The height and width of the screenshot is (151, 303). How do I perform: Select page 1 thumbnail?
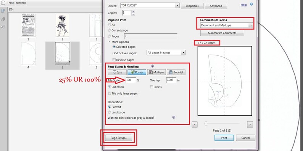(x=28, y=25)
